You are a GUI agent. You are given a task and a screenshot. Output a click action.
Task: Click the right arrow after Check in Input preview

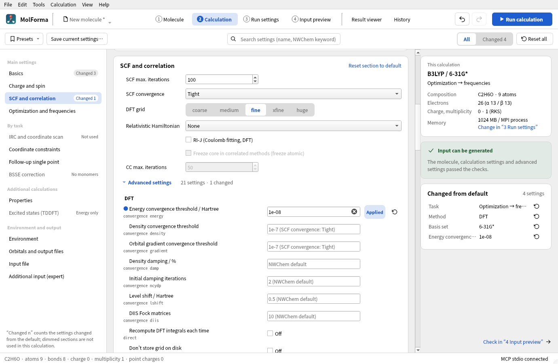pyautogui.click(x=548, y=342)
